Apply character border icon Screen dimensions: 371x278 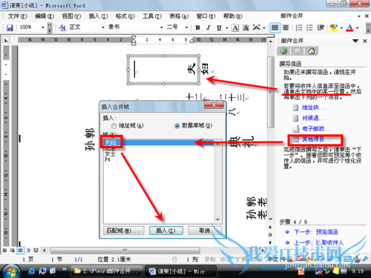pyautogui.click(x=235, y=27)
